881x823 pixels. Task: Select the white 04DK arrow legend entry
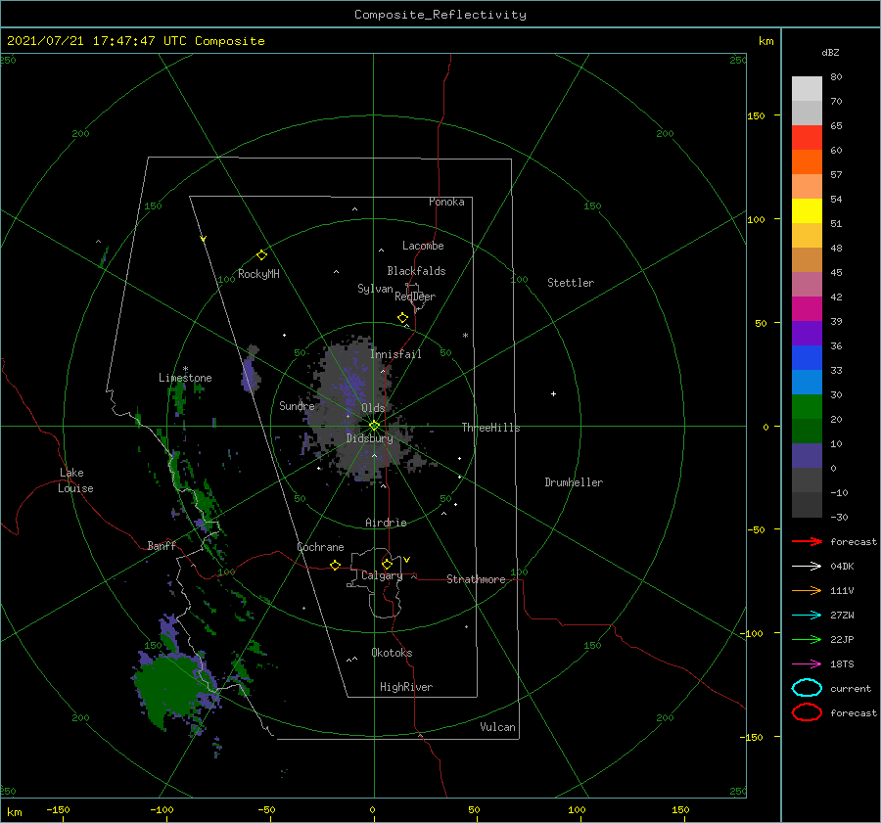pyautogui.click(x=807, y=566)
